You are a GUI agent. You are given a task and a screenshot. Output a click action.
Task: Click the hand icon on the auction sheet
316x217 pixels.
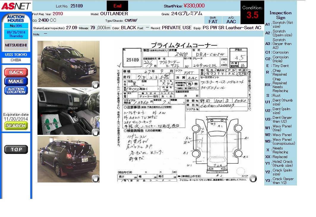tap(253, 178)
